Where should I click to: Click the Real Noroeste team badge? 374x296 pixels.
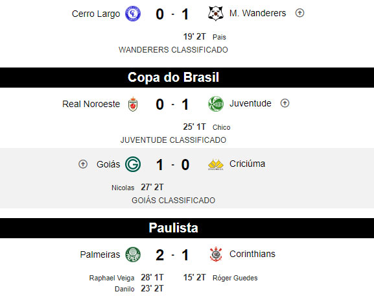coord(133,104)
